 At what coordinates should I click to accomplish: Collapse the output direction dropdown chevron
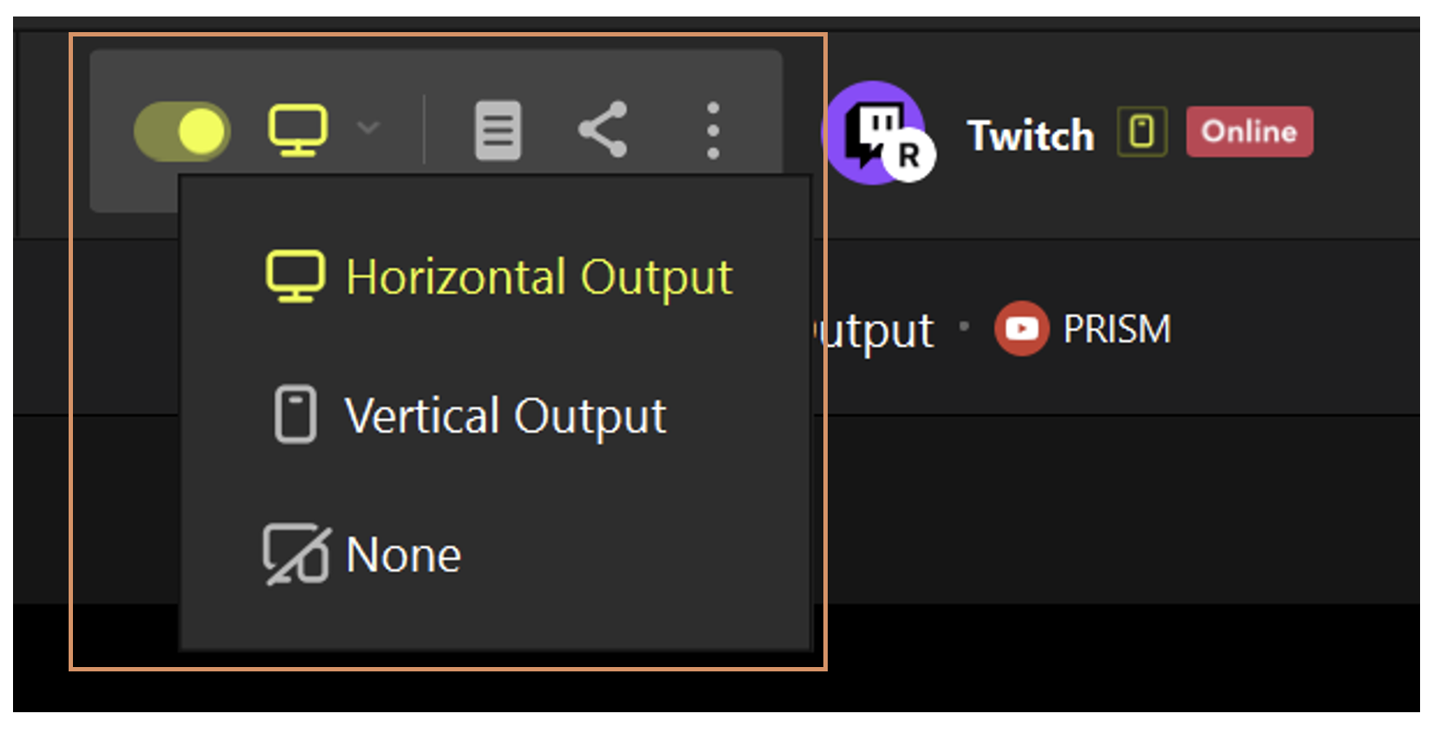tap(368, 129)
